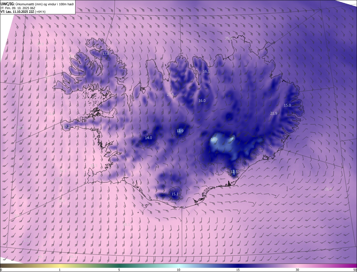Click the colour scale tick labelled 1

[x=60, y=270]
